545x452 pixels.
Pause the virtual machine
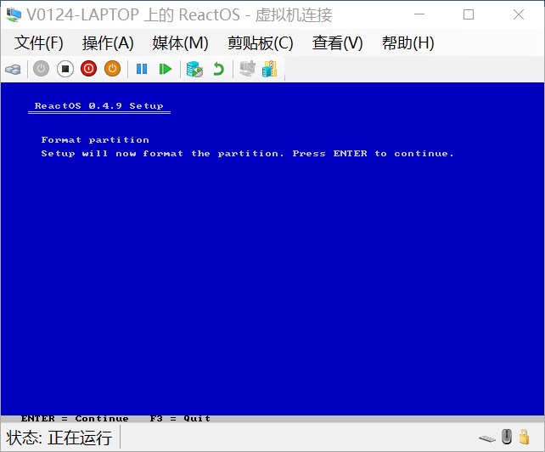coord(142,69)
